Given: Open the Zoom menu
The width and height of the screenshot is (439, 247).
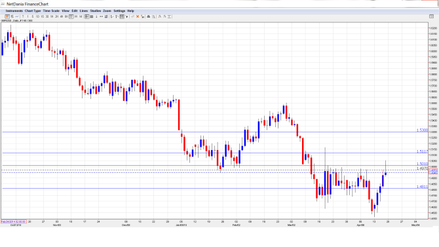Looking at the screenshot, I should pyautogui.click(x=107, y=11).
